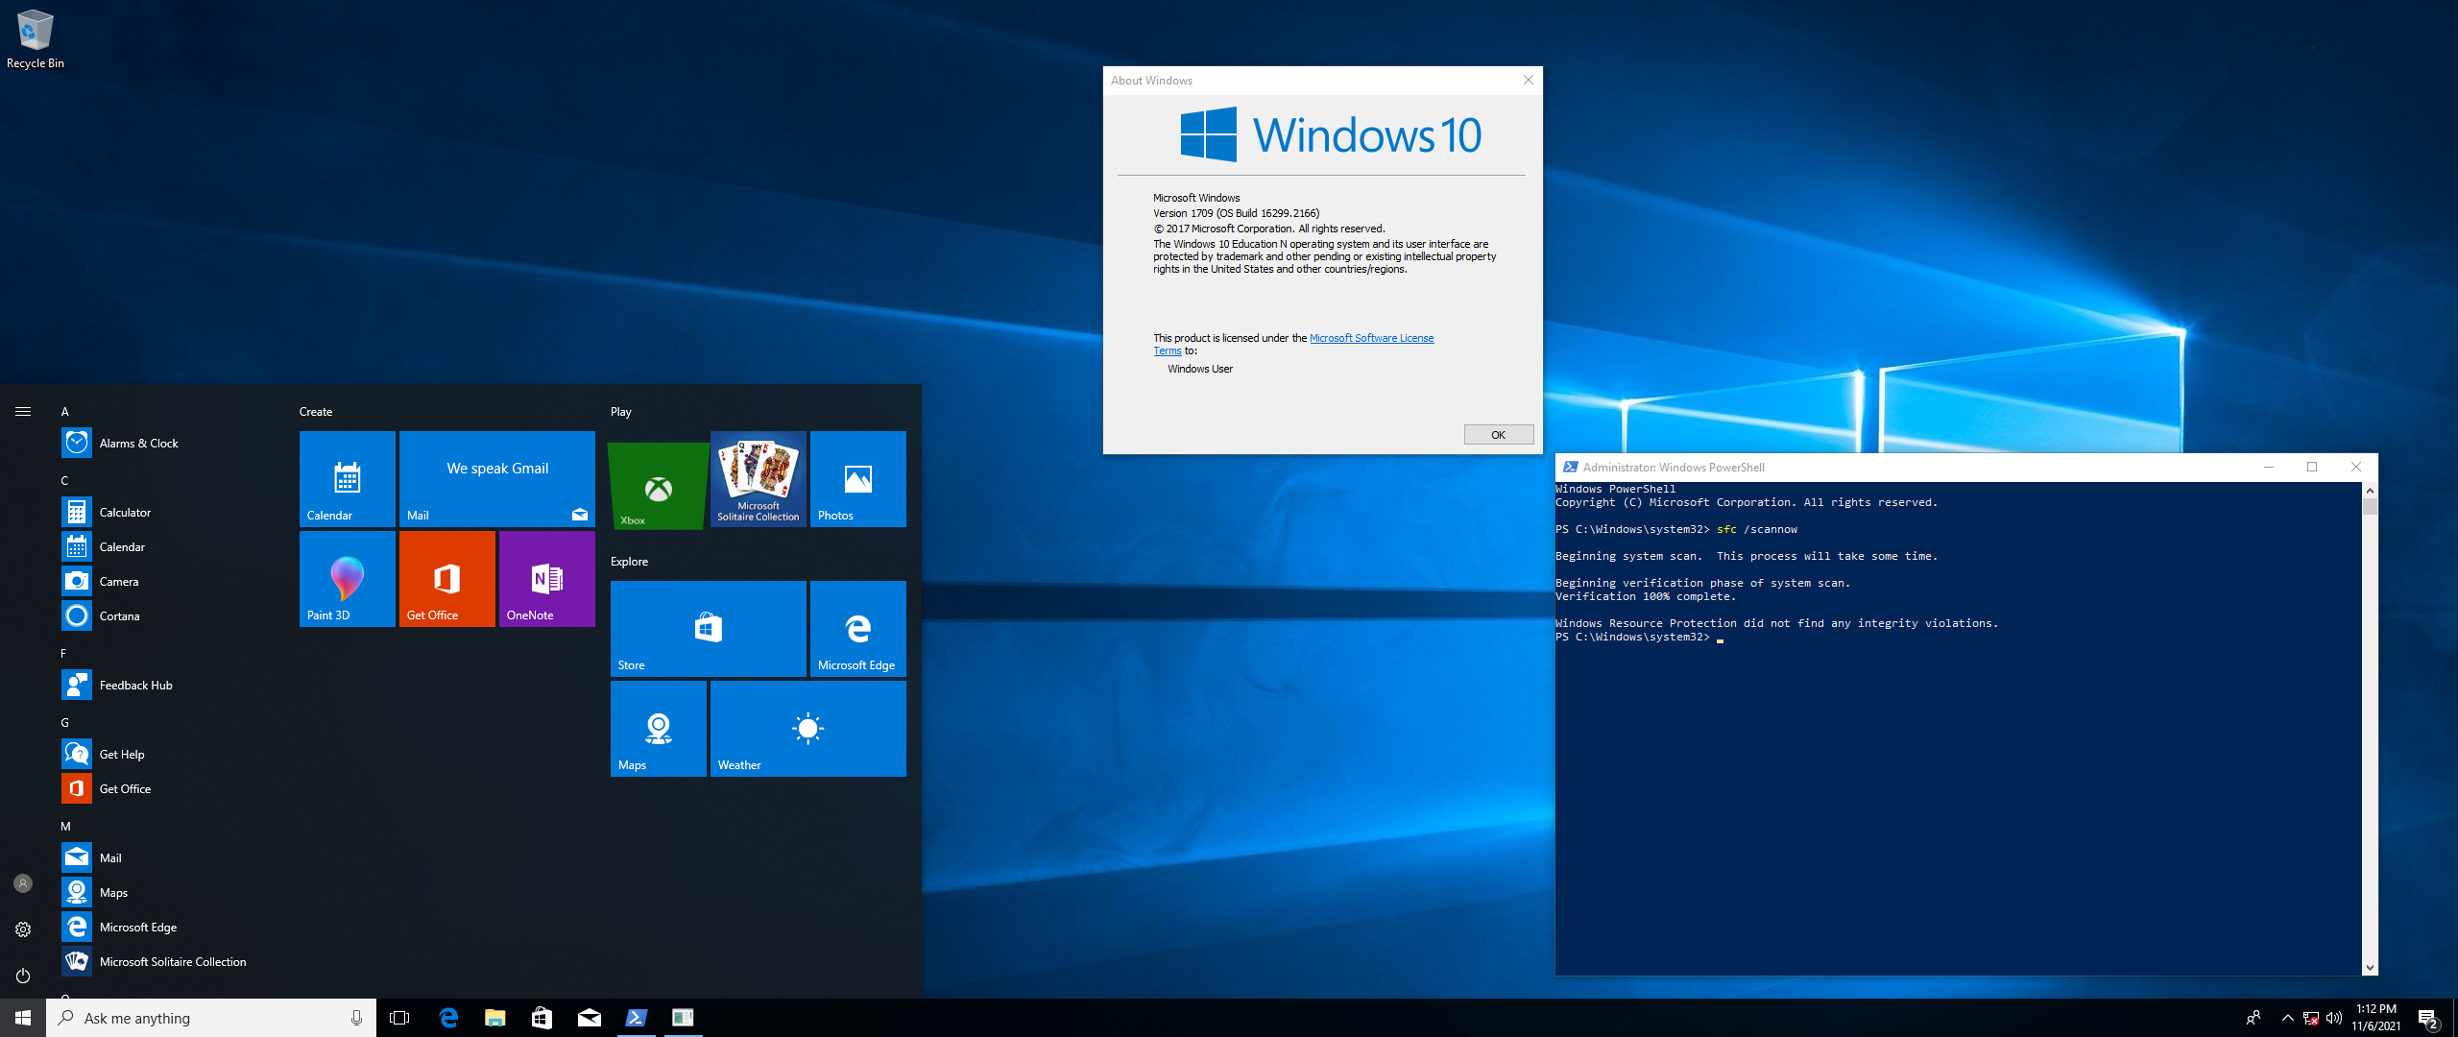Click the 'Ask me anything' search box

(x=211, y=1018)
